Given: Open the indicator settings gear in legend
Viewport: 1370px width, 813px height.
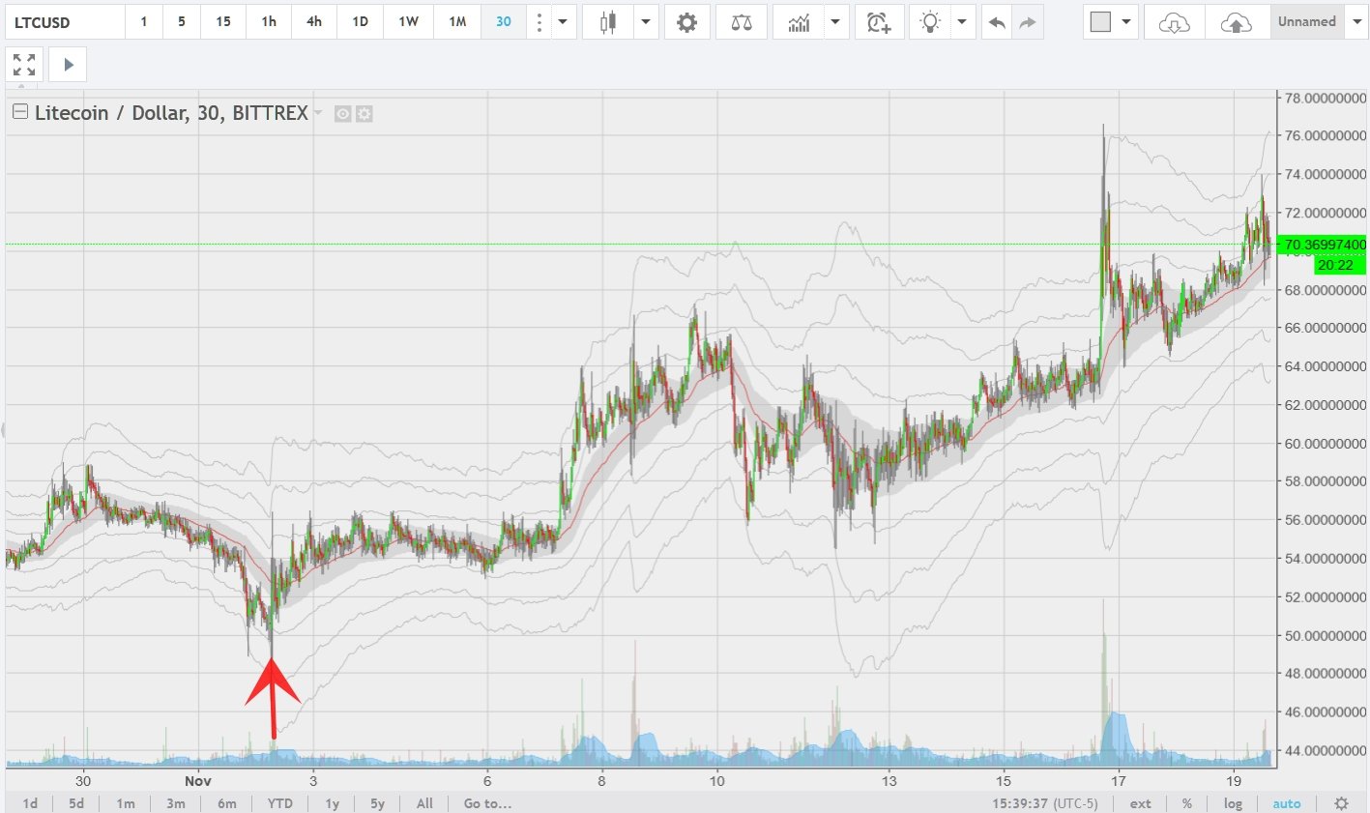Looking at the screenshot, I should point(364,114).
